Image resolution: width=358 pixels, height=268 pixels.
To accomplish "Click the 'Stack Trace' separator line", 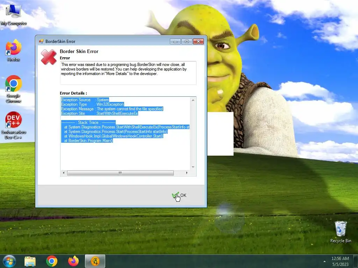I will tap(88, 122).
